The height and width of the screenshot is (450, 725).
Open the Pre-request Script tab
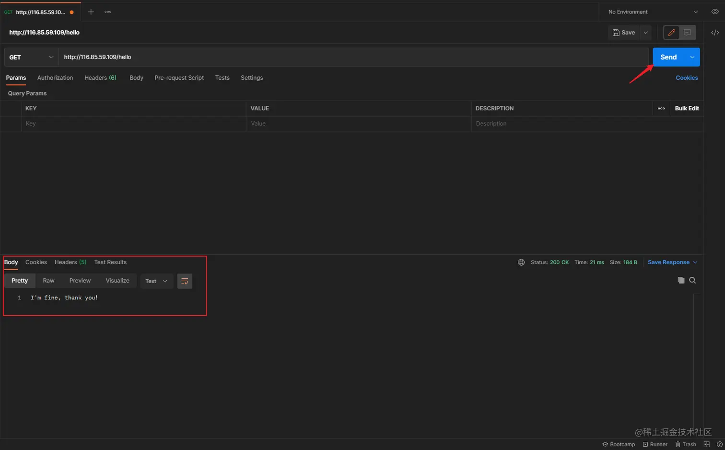click(179, 78)
